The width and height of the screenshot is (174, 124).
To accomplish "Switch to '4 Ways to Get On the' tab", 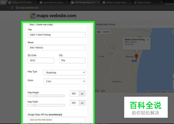I will pos(22,2).
